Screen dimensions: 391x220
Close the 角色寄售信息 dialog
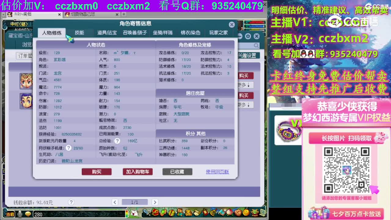coord(232,25)
